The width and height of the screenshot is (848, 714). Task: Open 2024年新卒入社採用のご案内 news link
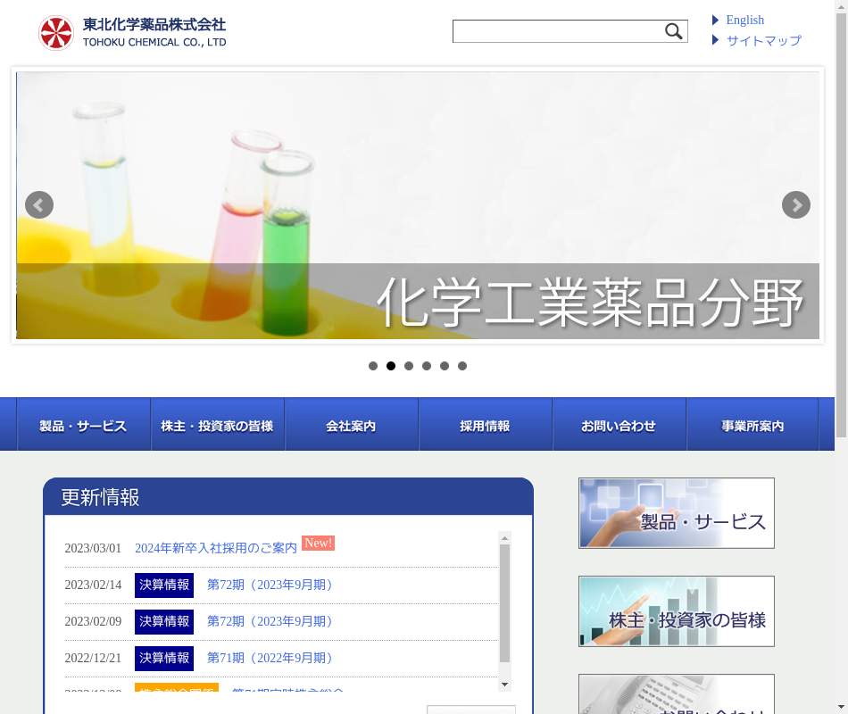pyautogui.click(x=216, y=549)
